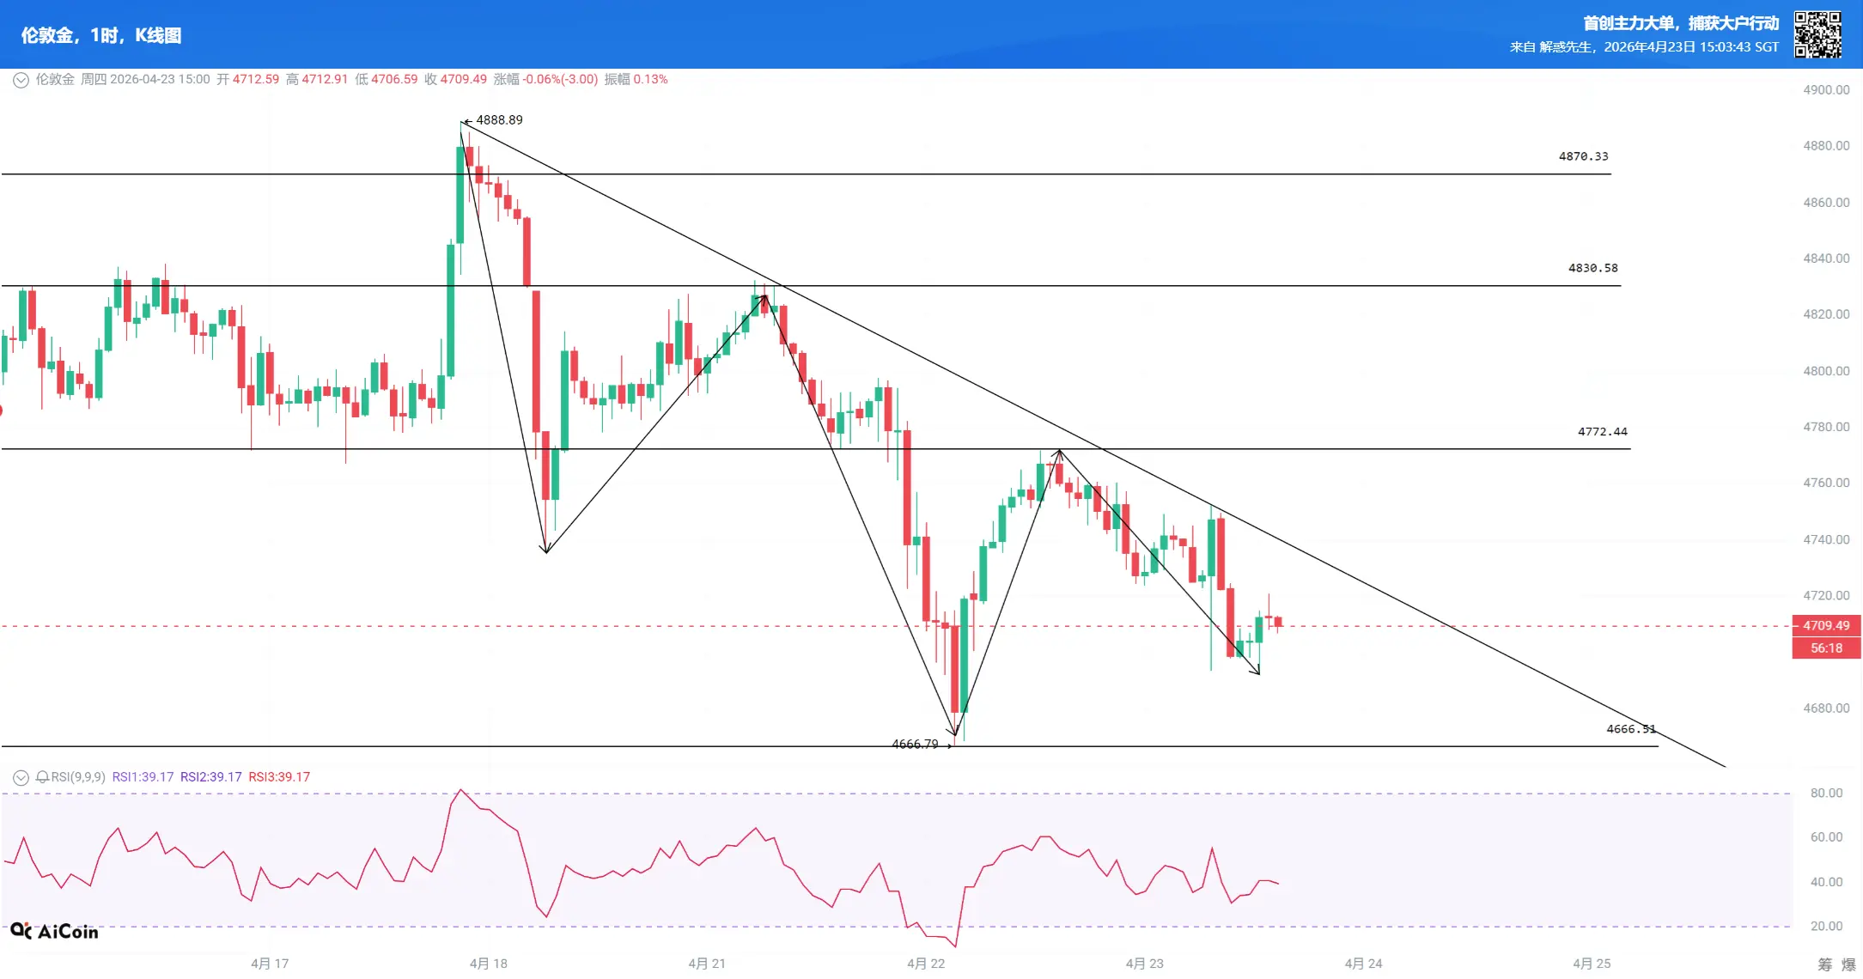Open RSI(9,9,9) indicator settings label
Screen dimensions: 1863x979
(x=78, y=777)
